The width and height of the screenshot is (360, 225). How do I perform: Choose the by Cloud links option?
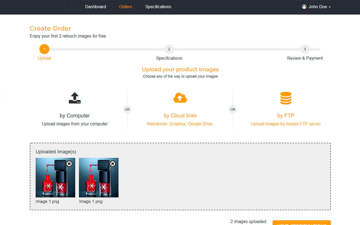(x=180, y=115)
